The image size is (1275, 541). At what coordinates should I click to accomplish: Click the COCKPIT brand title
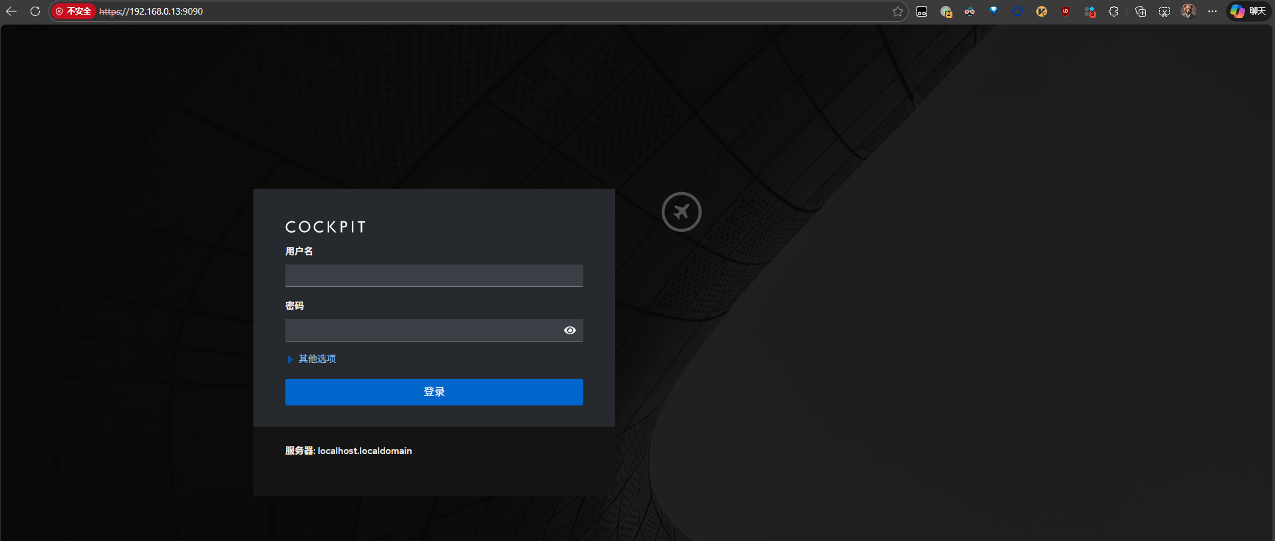pos(326,227)
